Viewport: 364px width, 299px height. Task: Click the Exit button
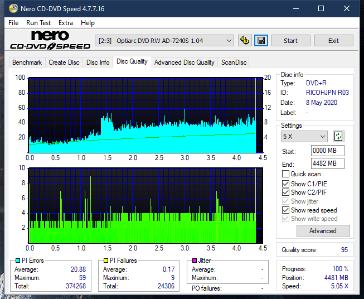[x=333, y=41]
